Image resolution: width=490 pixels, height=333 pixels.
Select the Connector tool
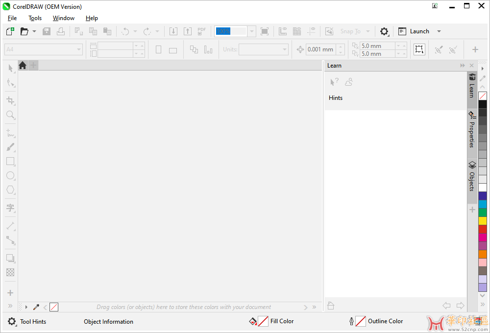(11, 240)
